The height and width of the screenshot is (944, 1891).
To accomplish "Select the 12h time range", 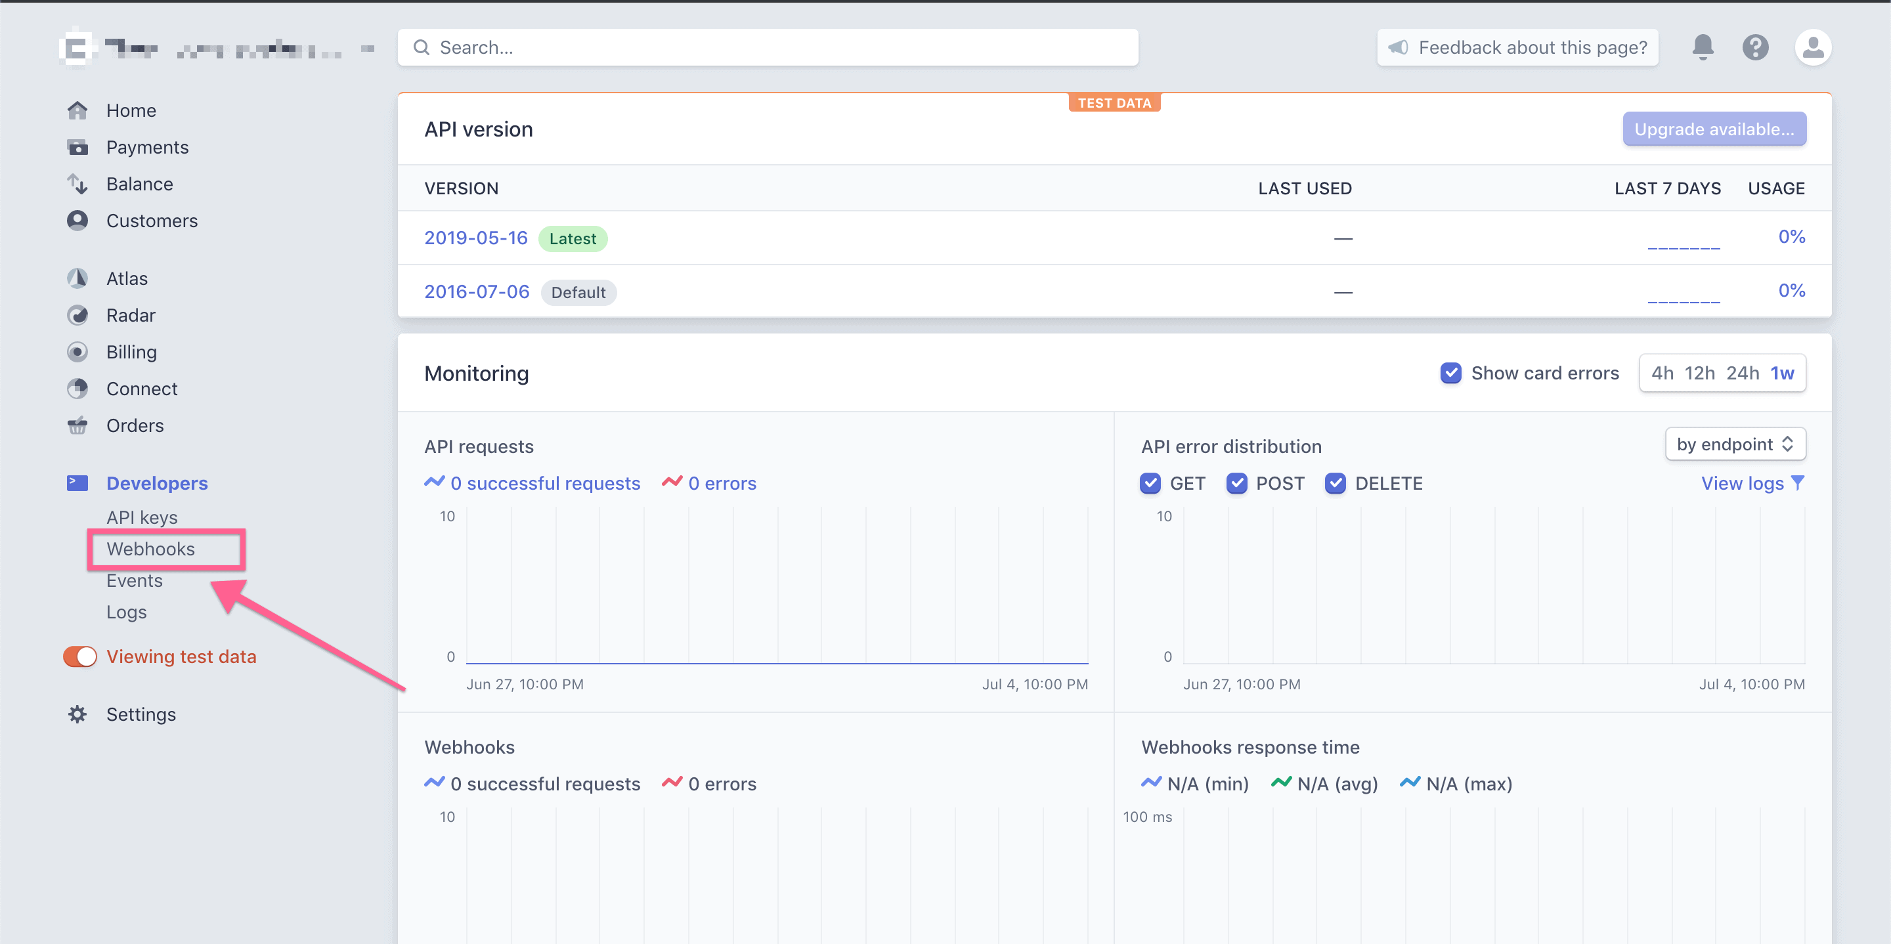I will click(1699, 373).
